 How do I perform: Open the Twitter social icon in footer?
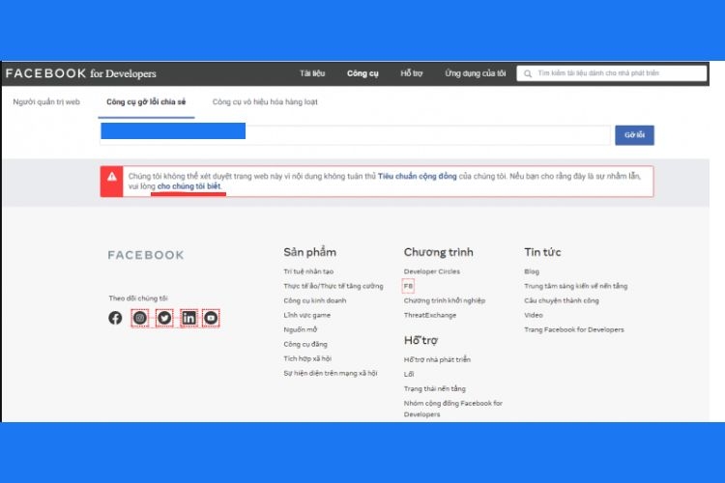[x=164, y=318]
